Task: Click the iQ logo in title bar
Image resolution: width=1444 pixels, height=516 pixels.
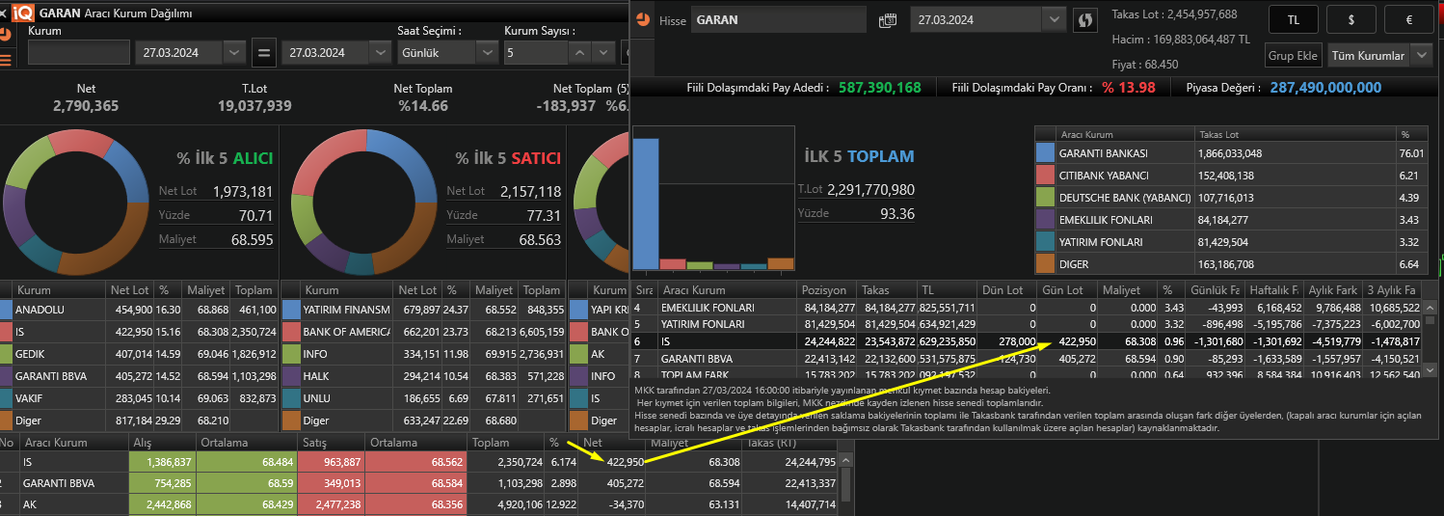Action: [x=24, y=13]
